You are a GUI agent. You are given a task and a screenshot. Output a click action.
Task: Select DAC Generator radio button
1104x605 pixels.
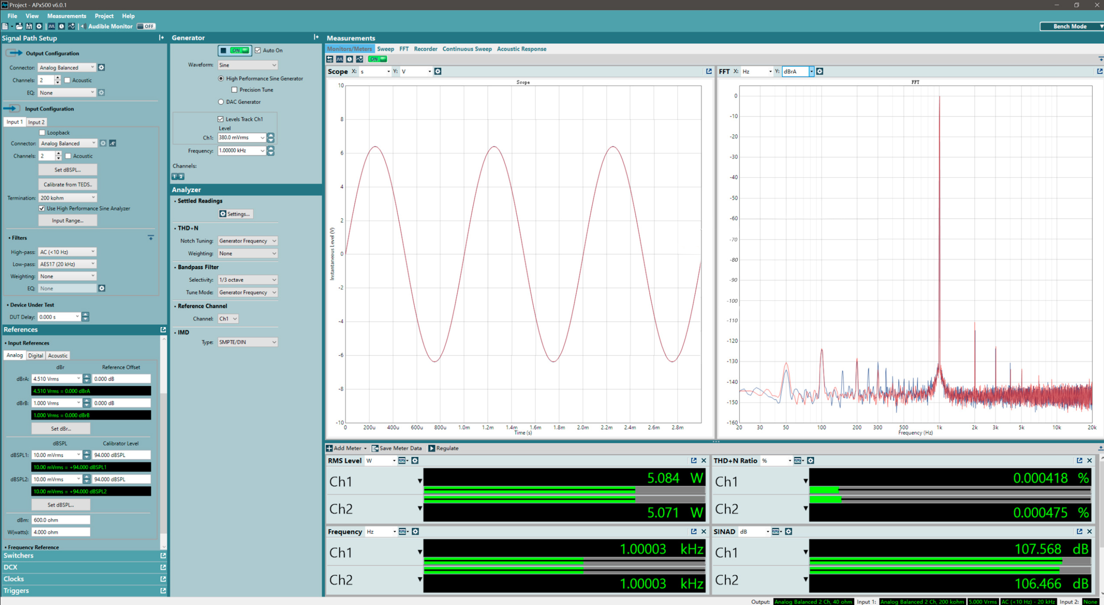(221, 102)
